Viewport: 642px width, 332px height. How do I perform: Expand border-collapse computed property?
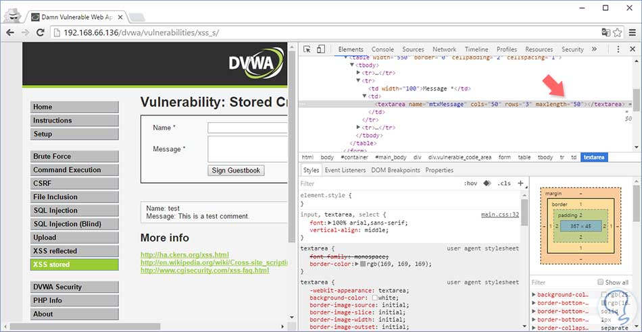(x=534, y=328)
